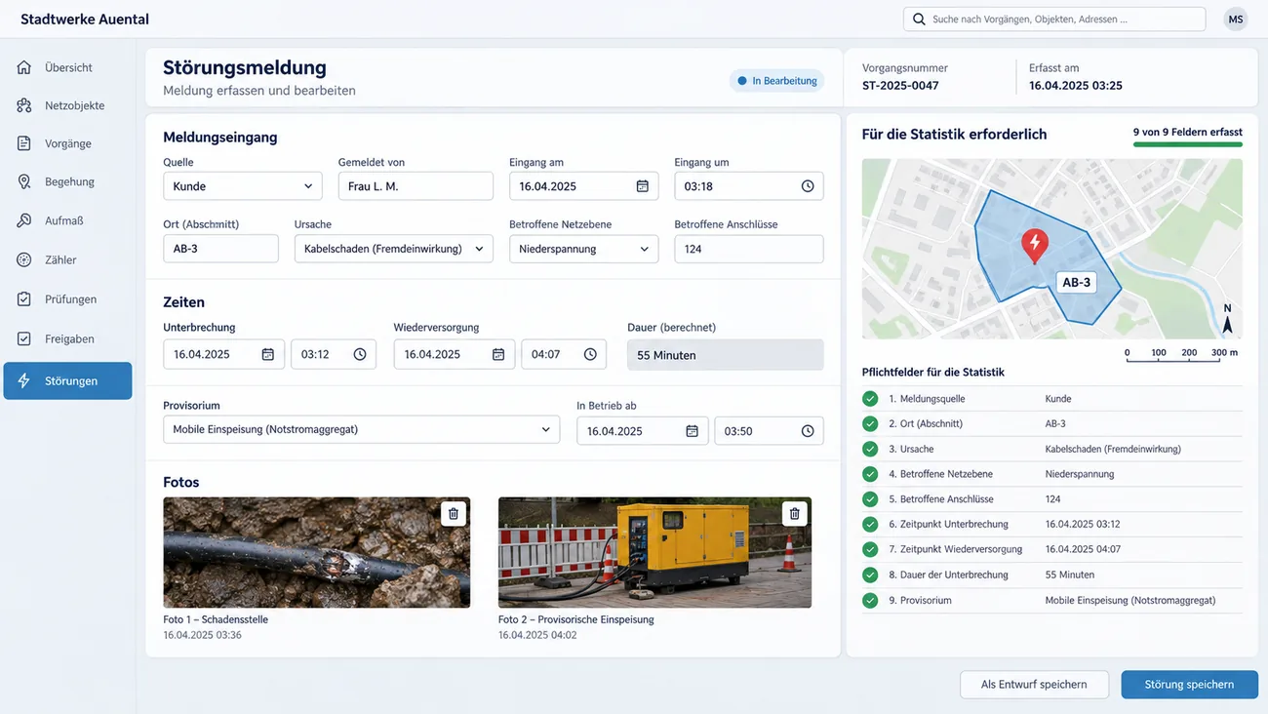Click green check for Meldungsquelle
The image size is (1268, 714).
[870, 399]
